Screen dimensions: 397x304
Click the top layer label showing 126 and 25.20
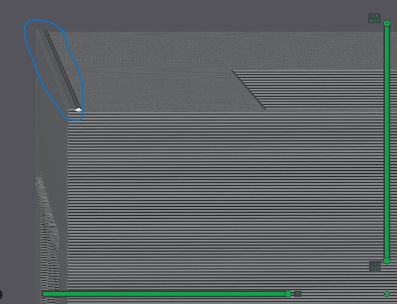pos(374,18)
